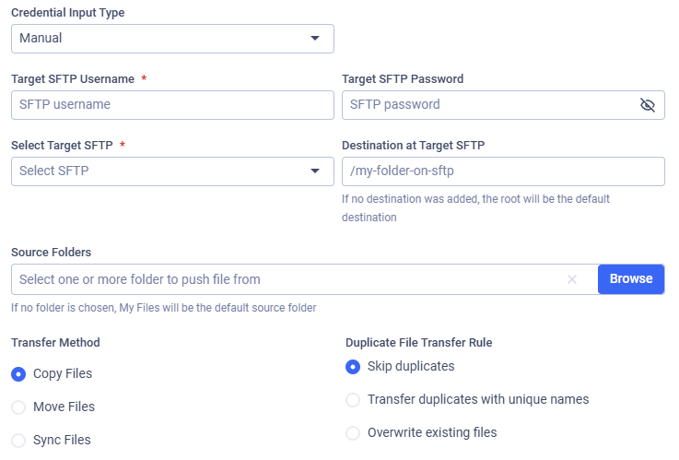Image resolution: width=679 pixels, height=460 pixels.
Task: Click the Source Folders input field
Action: coord(286,279)
